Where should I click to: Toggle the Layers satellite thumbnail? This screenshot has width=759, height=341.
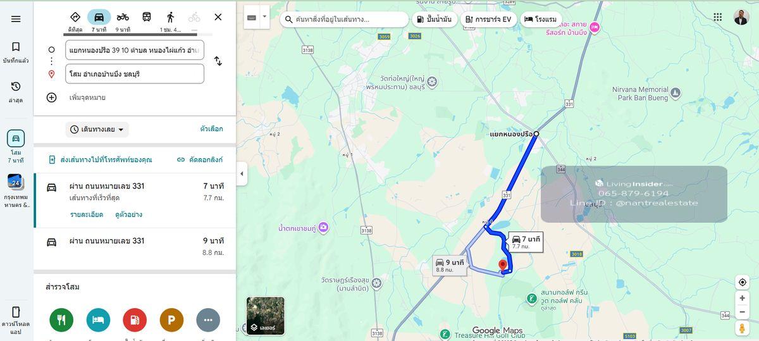coord(265,316)
